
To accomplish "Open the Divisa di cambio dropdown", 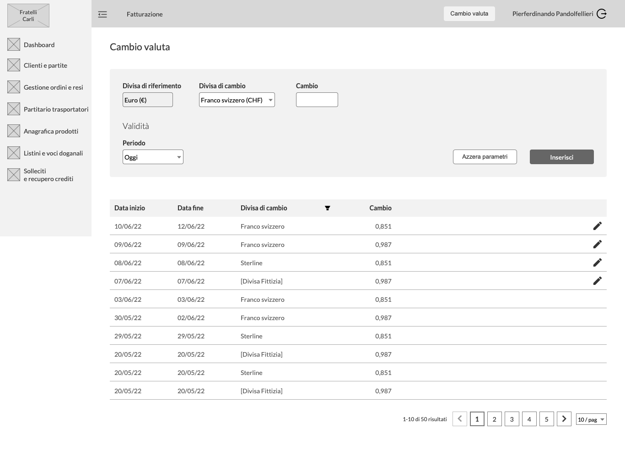I will tap(237, 100).
